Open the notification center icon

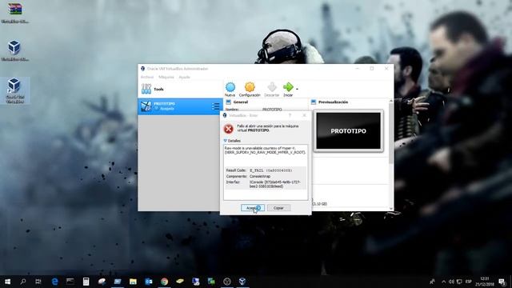(502, 282)
